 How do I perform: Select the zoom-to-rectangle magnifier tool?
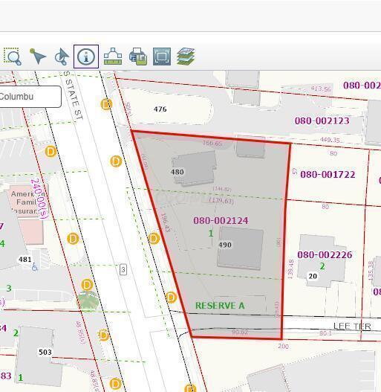(x=13, y=57)
